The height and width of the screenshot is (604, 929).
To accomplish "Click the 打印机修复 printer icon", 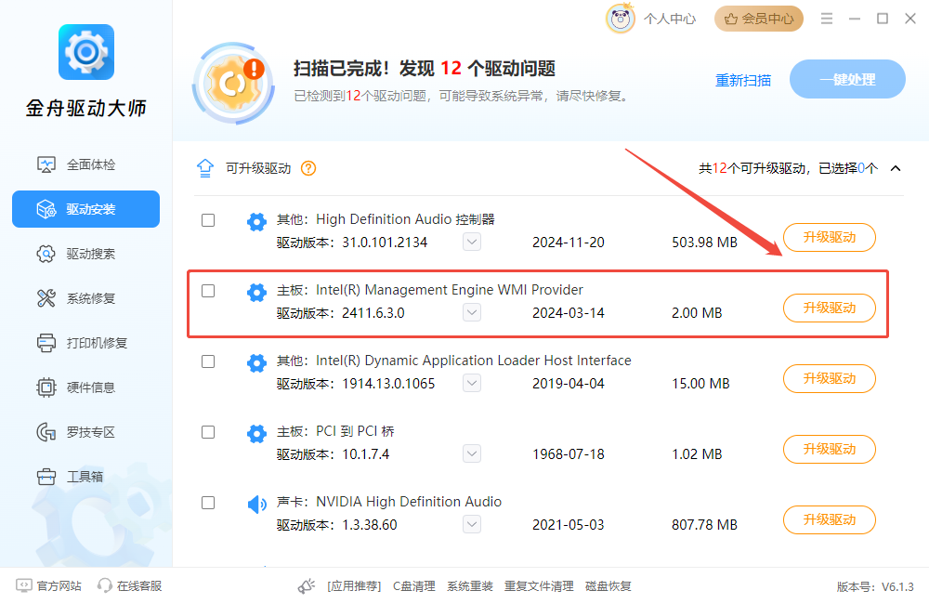I will (x=46, y=343).
